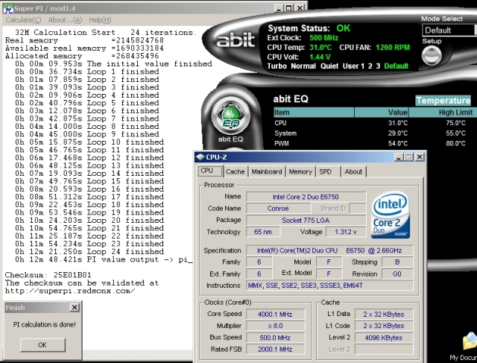
Task: Click the CPU Volt 1.44 V reading
Action: (x=299, y=57)
